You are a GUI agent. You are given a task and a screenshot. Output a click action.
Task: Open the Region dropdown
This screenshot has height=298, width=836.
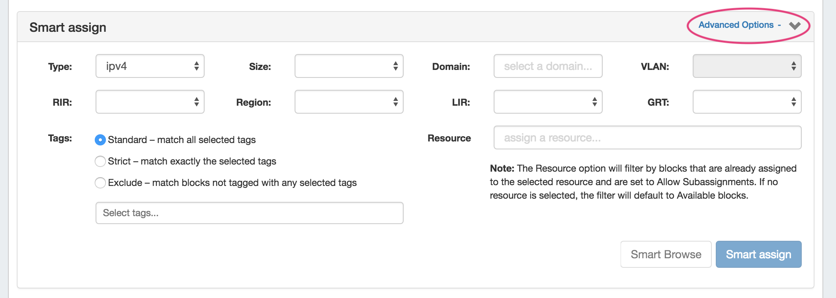tap(349, 102)
